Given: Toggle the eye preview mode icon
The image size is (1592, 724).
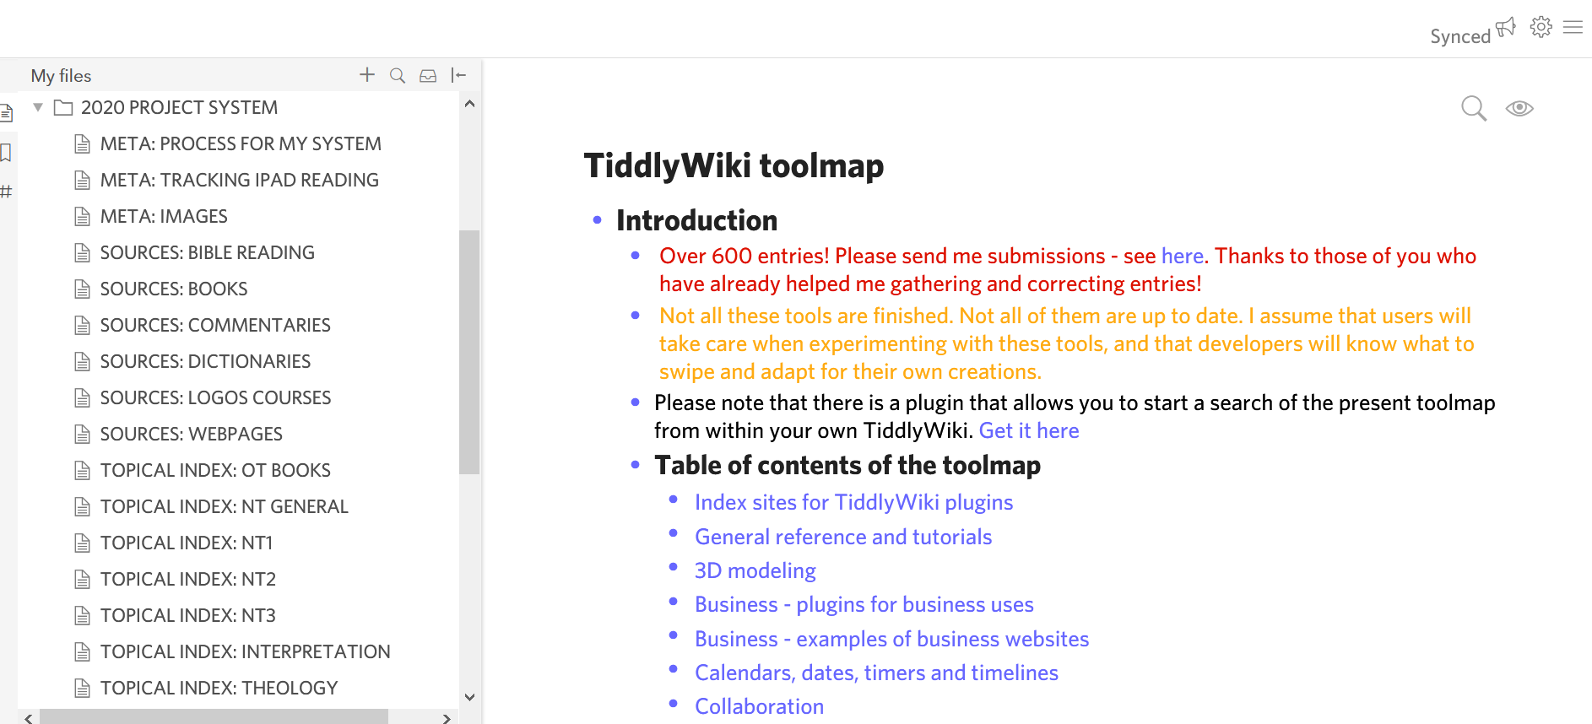Looking at the screenshot, I should point(1519,108).
